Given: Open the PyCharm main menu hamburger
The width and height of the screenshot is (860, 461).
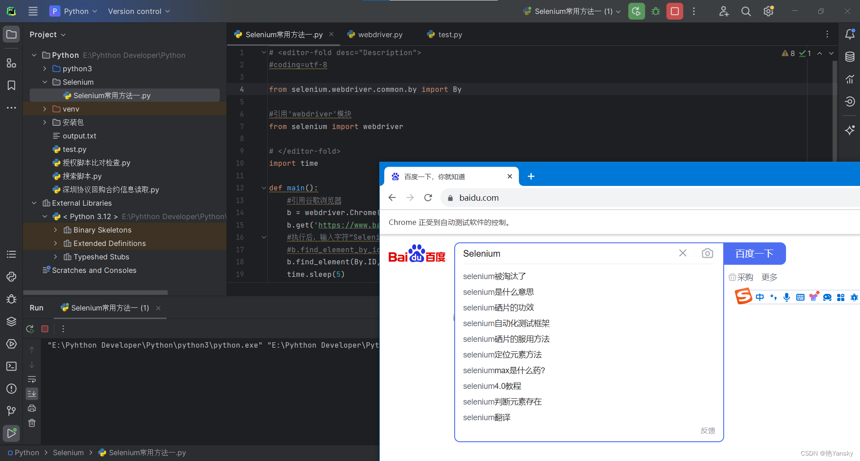Looking at the screenshot, I should [x=33, y=11].
